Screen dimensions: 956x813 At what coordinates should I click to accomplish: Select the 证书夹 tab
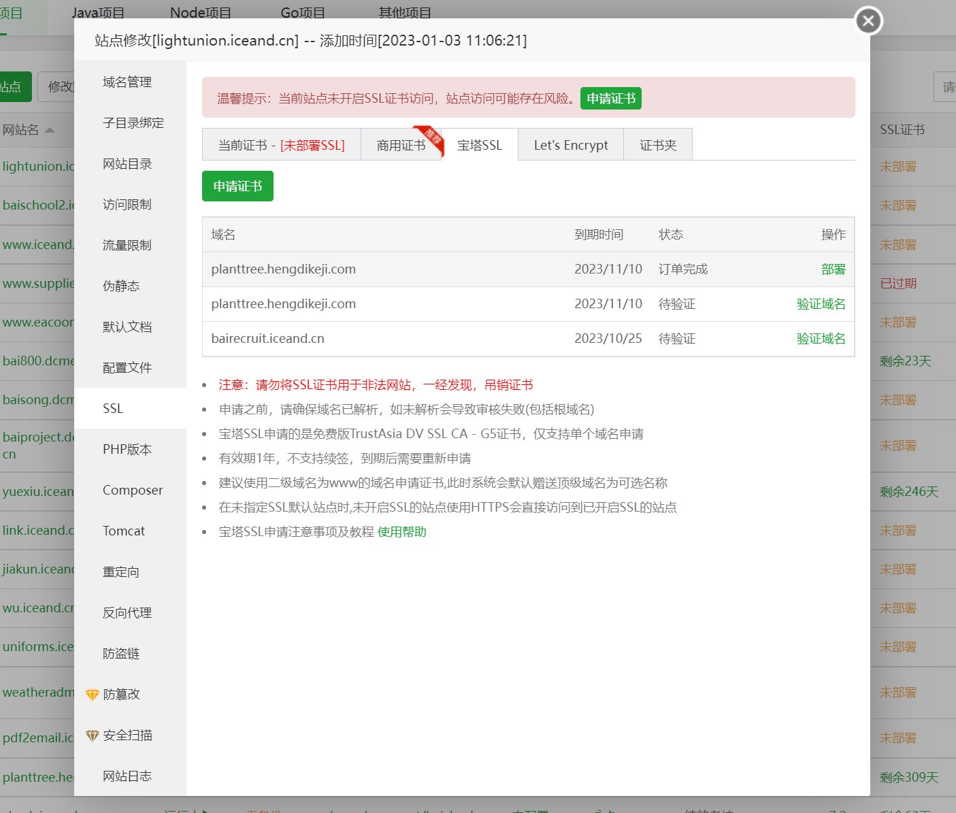tap(657, 145)
